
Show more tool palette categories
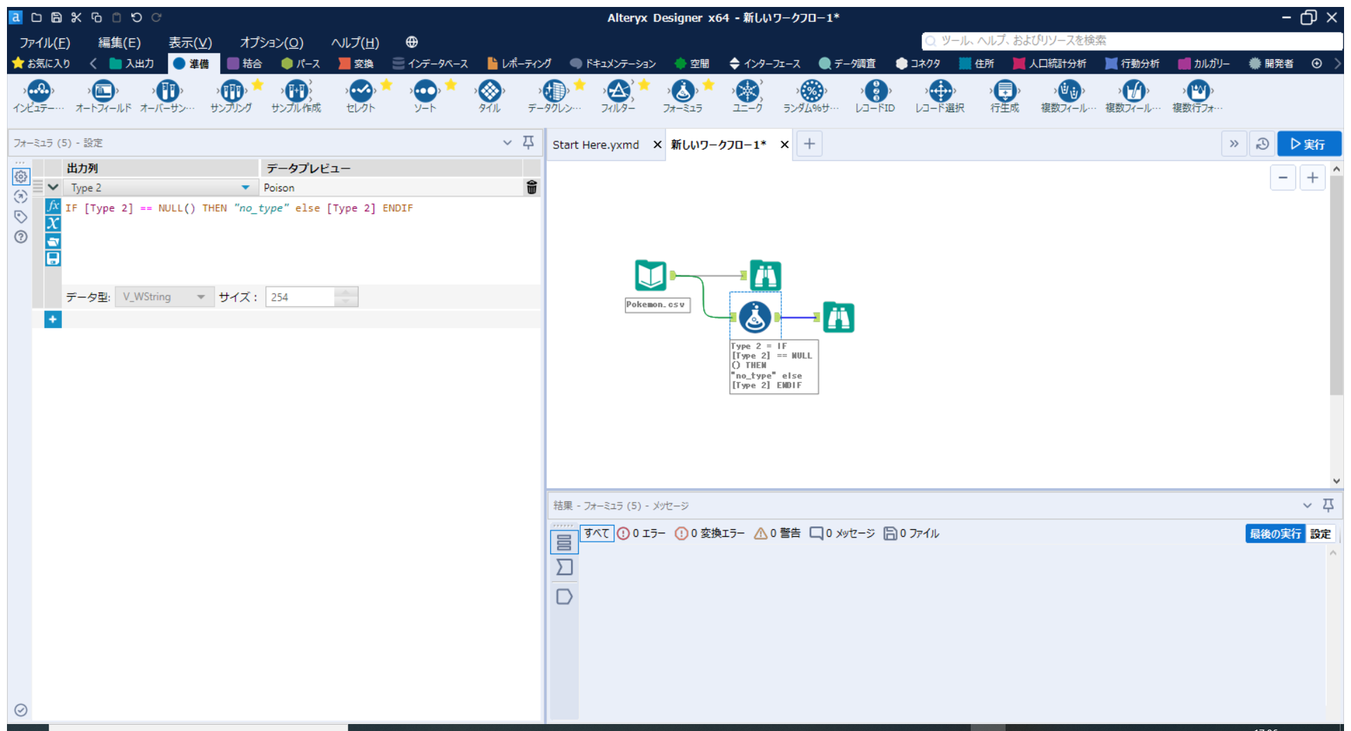click(x=1337, y=63)
